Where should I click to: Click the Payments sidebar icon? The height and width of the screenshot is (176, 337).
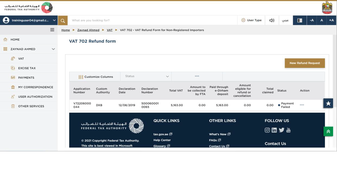13,78
